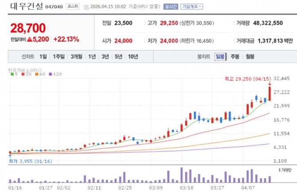Click the current price 28,700
Screen dimensions: 297x195
[x=28, y=28]
